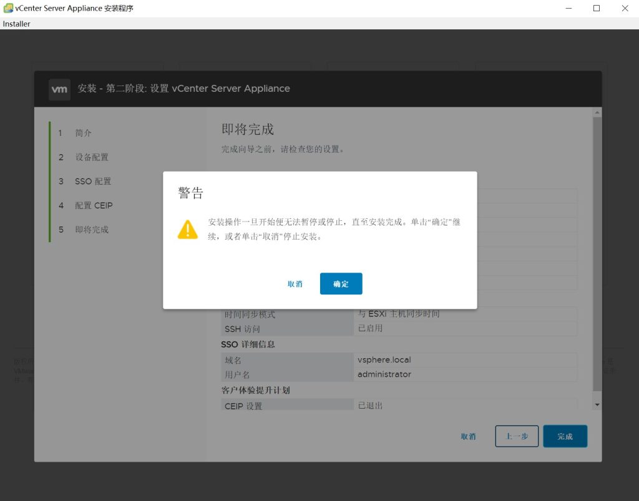
Task: Click the 警告 dialog title
Action: point(190,193)
